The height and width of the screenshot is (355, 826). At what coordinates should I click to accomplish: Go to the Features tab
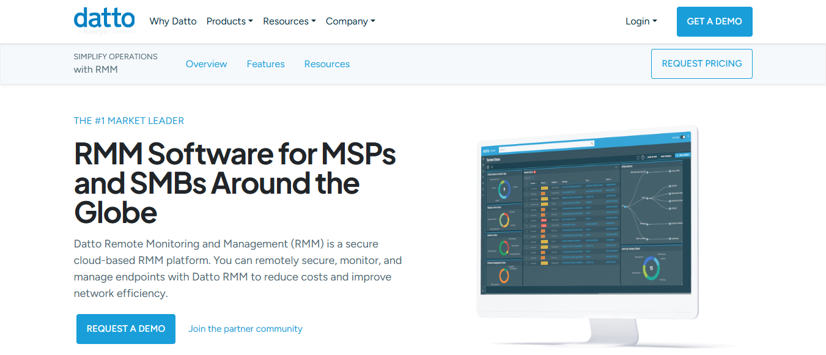(265, 64)
